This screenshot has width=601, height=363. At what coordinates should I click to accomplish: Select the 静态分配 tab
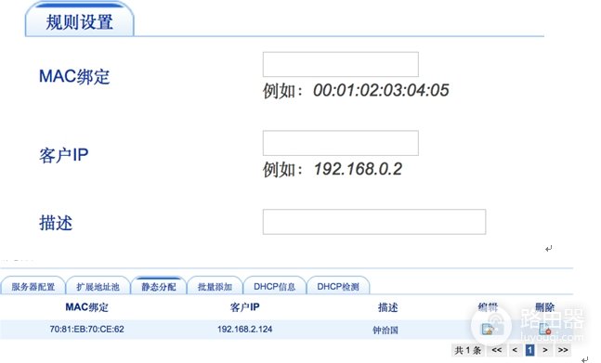[158, 286]
